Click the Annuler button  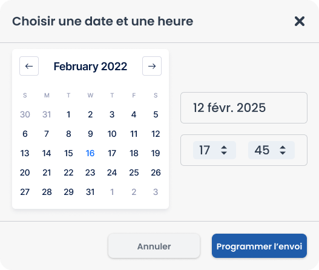[x=154, y=246]
